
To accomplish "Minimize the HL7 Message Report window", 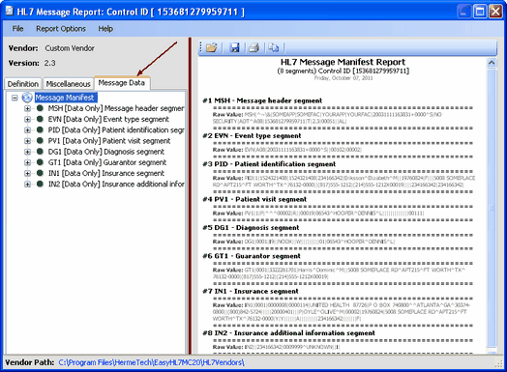I will pos(464,12).
